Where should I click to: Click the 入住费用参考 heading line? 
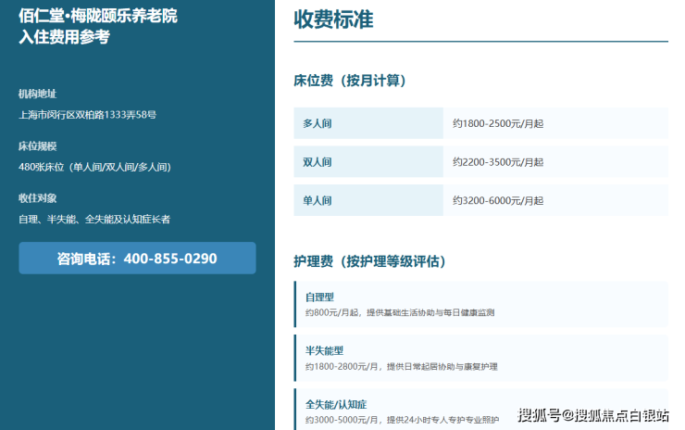[64, 37]
